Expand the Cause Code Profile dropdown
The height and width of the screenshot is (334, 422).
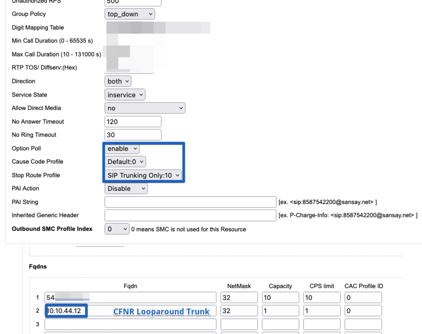pyautogui.click(x=126, y=162)
